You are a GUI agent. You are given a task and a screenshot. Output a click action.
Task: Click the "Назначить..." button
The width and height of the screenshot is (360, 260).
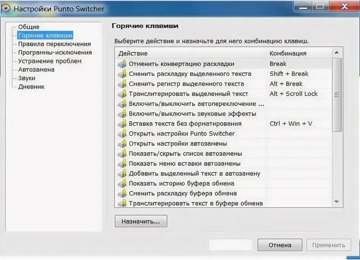coord(141,221)
